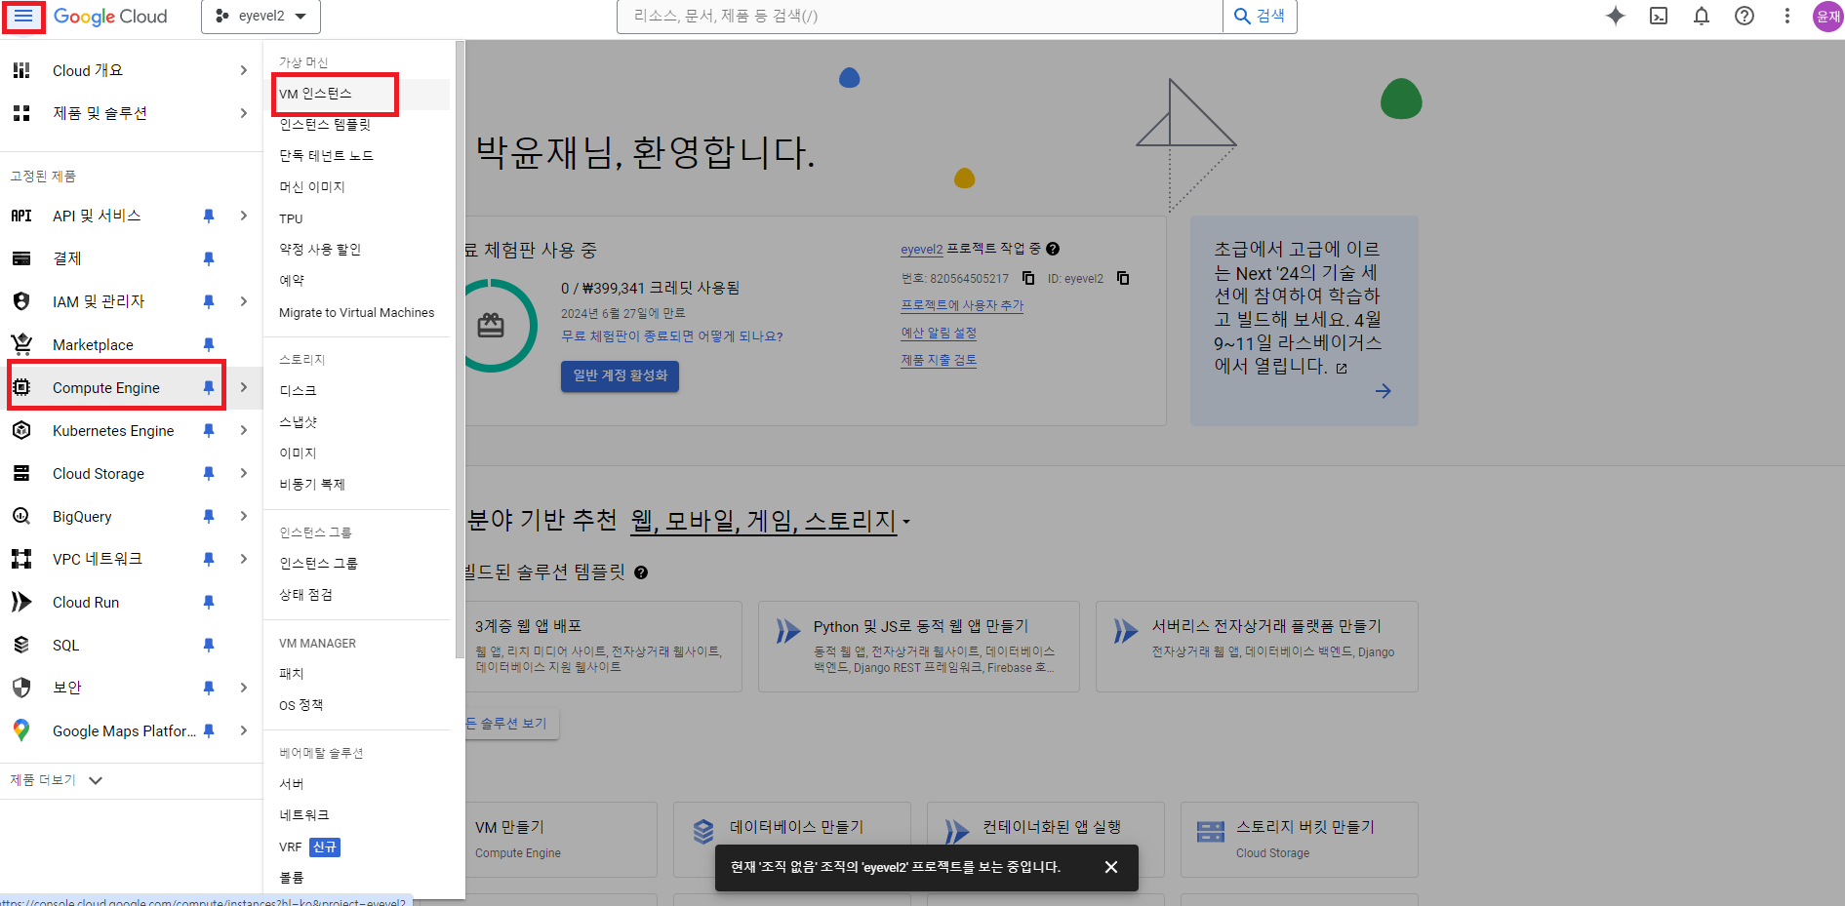The image size is (1845, 906).
Task: Open the user account avatar
Action: (x=1827, y=17)
